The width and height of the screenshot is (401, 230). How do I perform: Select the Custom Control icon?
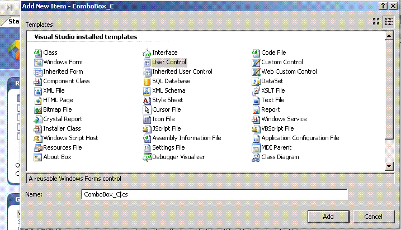pos(256,63)
